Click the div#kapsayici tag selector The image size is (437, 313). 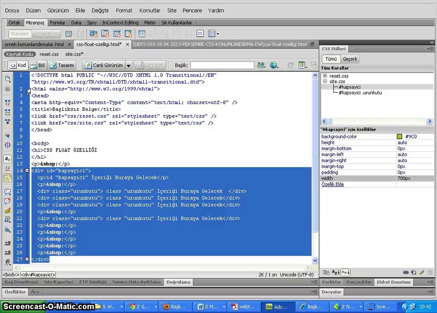(x=38, y=275)
